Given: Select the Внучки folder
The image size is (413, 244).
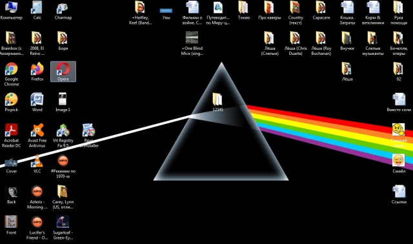Looking at the screenshot, I should pos(347,41).
